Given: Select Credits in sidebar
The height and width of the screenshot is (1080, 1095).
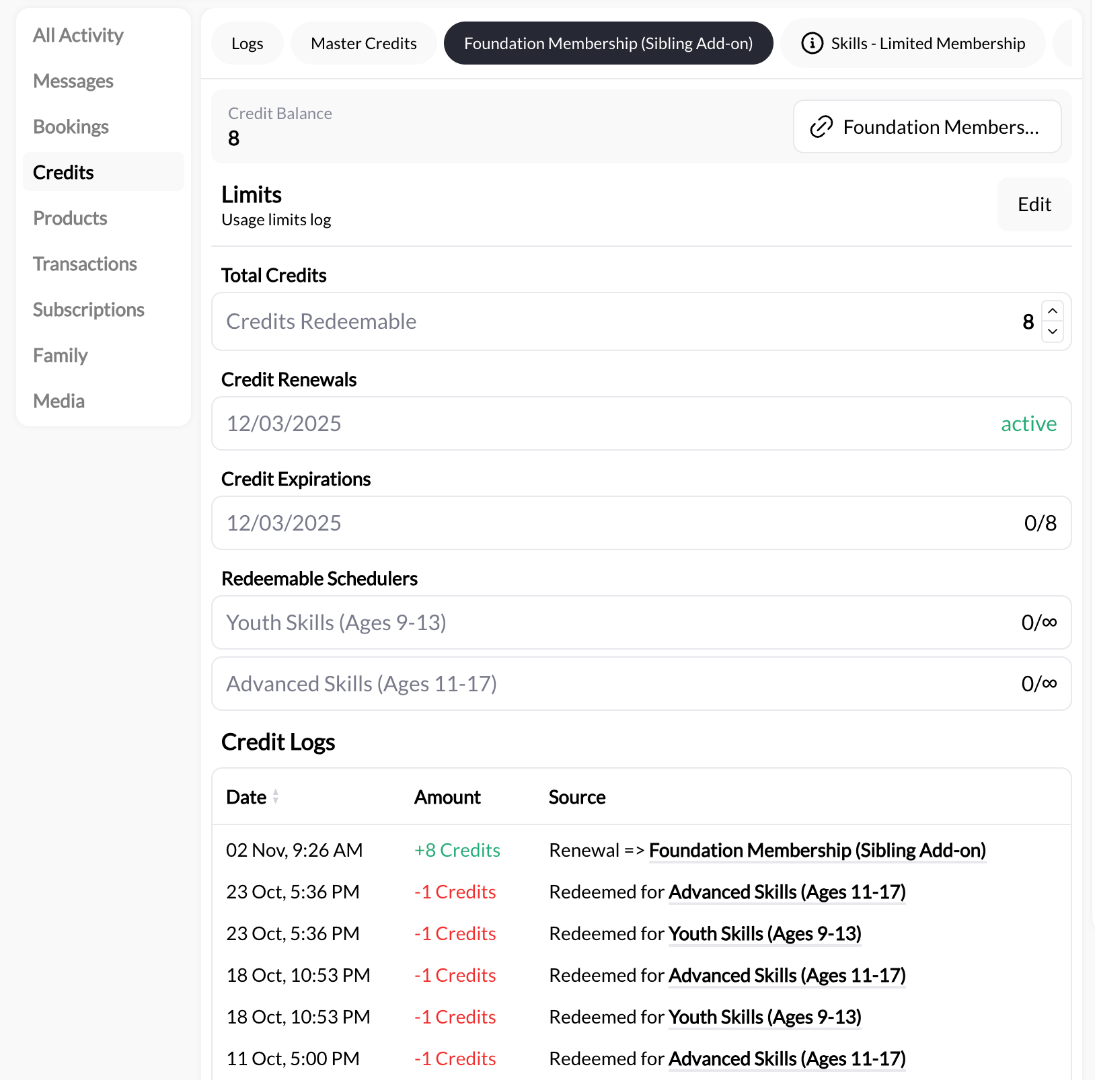Looking at the screenshot, I should (103, 172).
